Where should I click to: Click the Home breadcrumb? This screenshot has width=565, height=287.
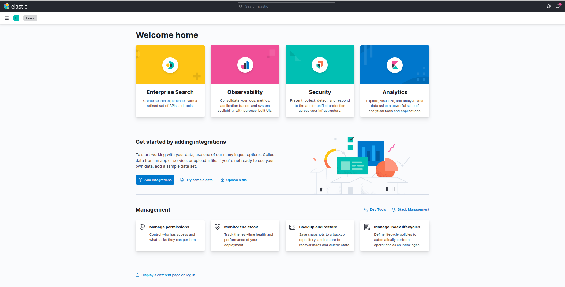30,18
